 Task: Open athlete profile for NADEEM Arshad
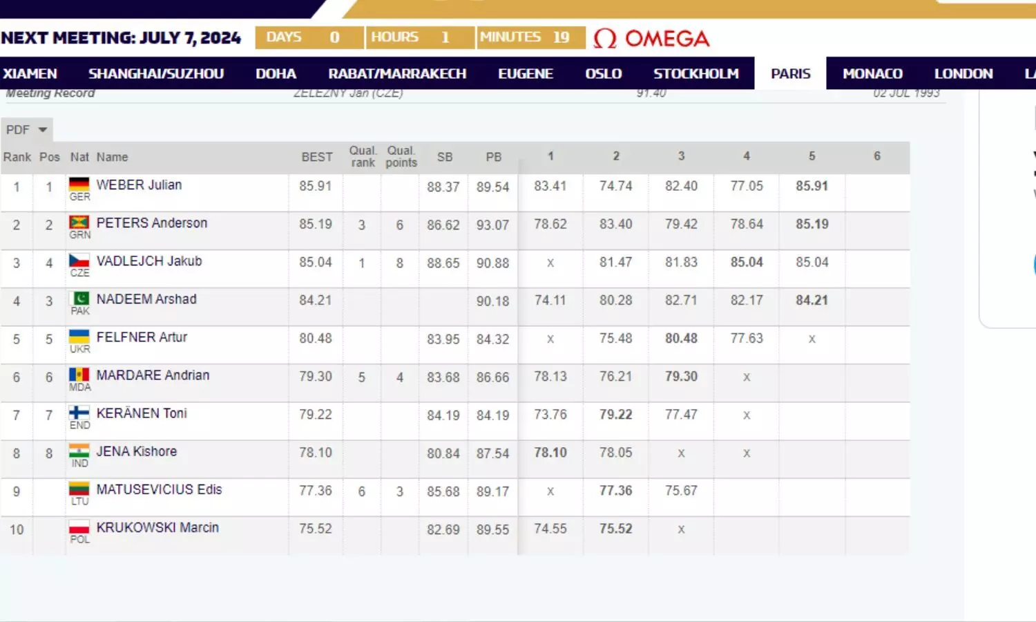(x=146, y=299)
